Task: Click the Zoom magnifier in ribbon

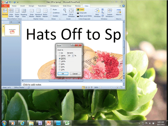Action: click(65, 12)
